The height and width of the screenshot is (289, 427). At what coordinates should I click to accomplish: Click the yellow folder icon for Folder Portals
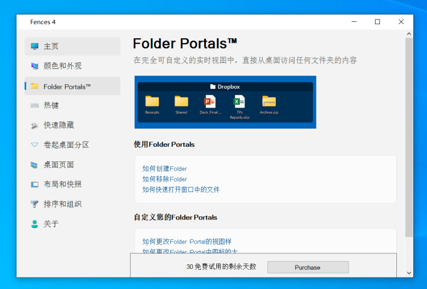[x=34, y=86]
